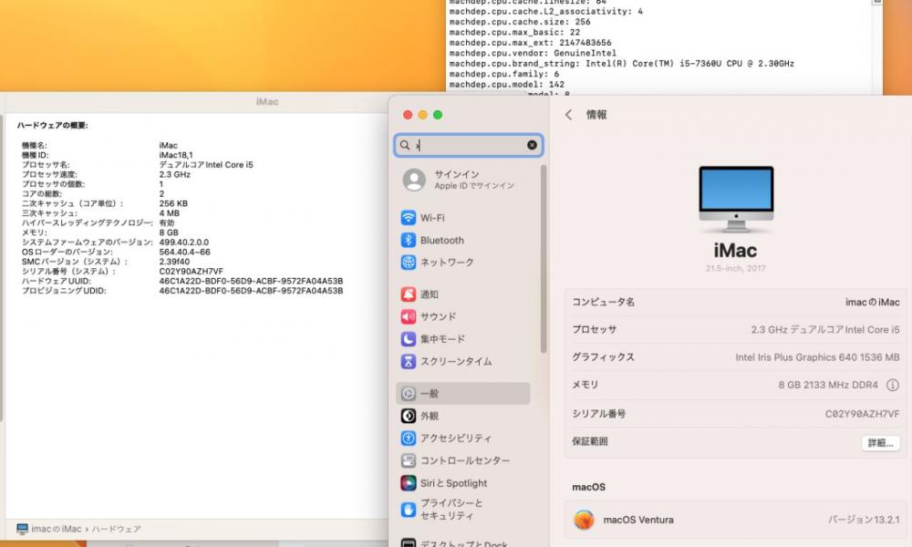Click the iMac image in the info pane

(x=736, y=200)
